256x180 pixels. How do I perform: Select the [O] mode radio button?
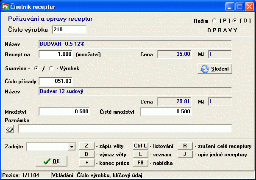pos(235,21)
